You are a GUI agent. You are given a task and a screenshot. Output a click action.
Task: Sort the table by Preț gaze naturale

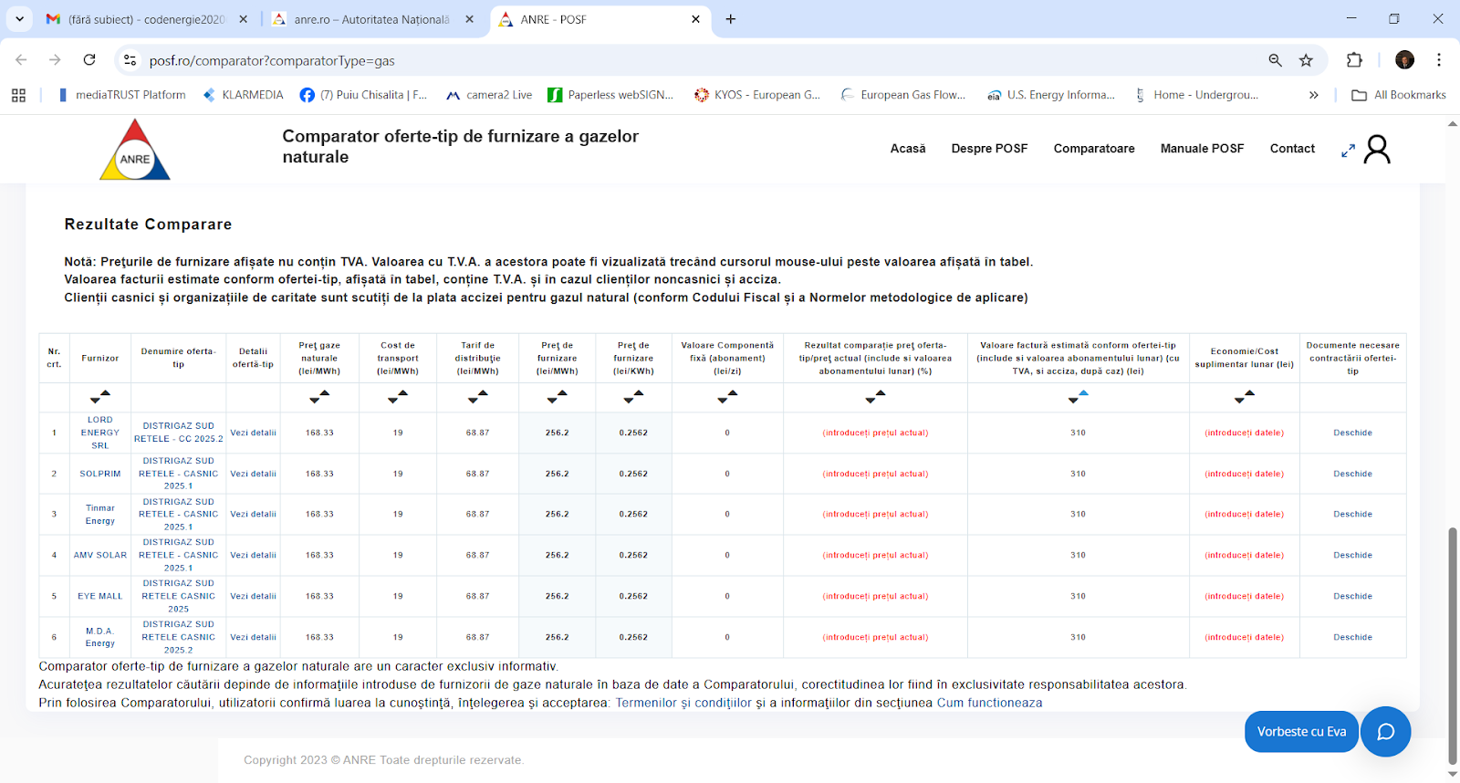pos(319,397)
